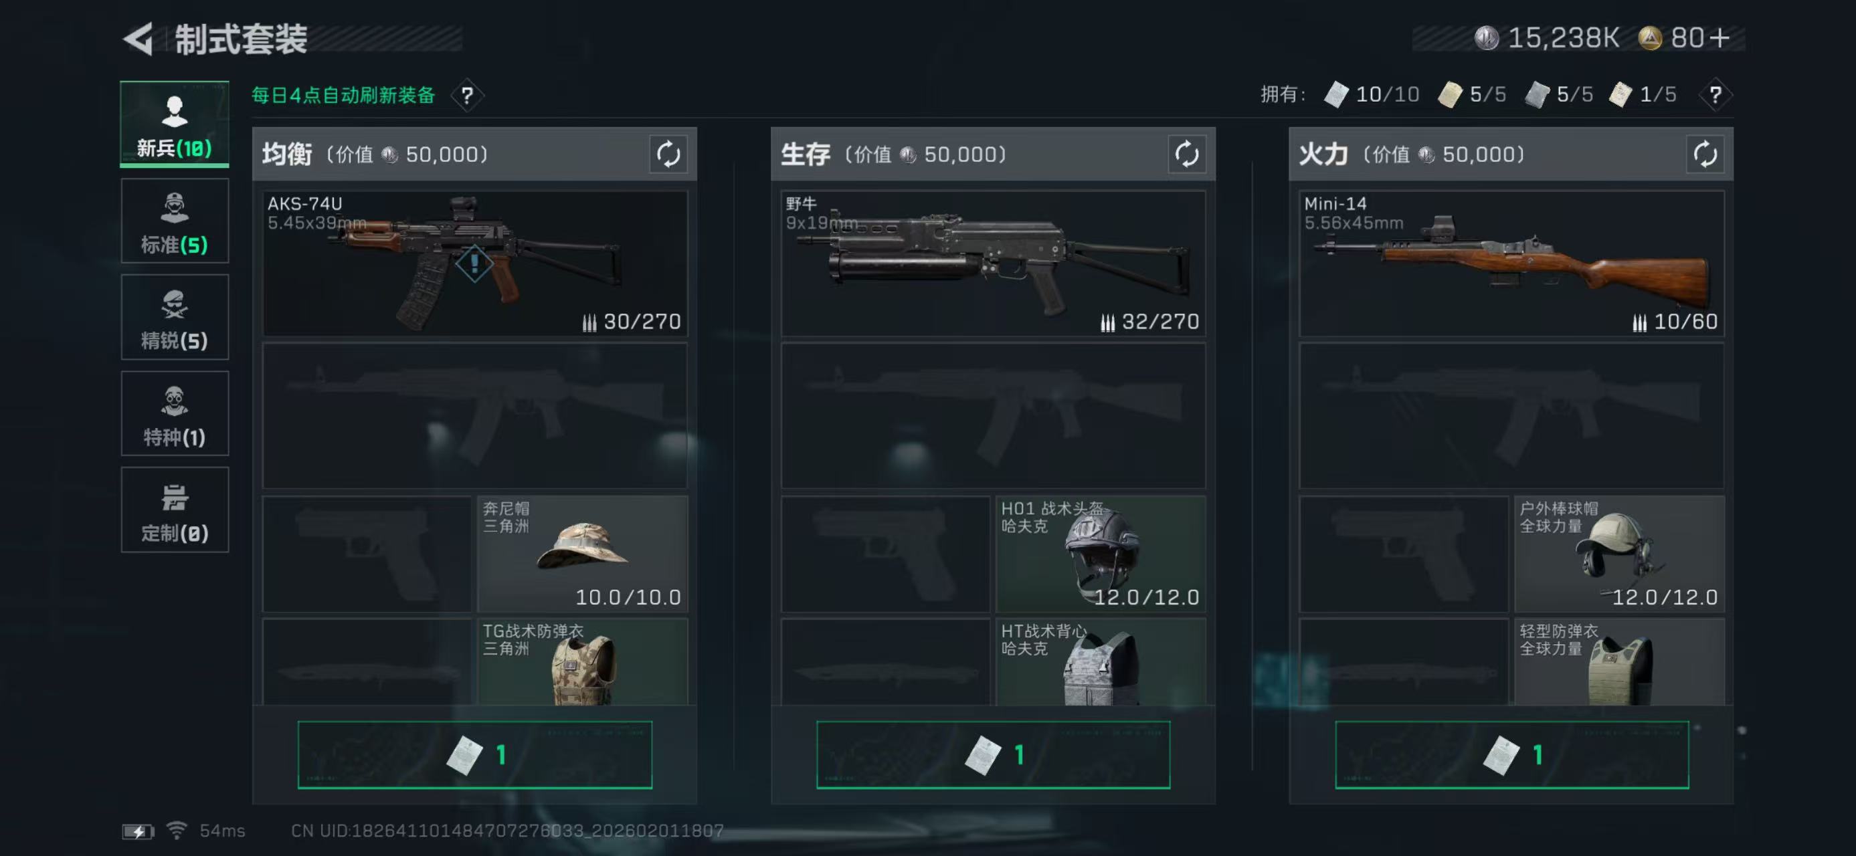Open help icon beside owned tickets
This screenshot has width=1856, height=856.
(1715, 94)
